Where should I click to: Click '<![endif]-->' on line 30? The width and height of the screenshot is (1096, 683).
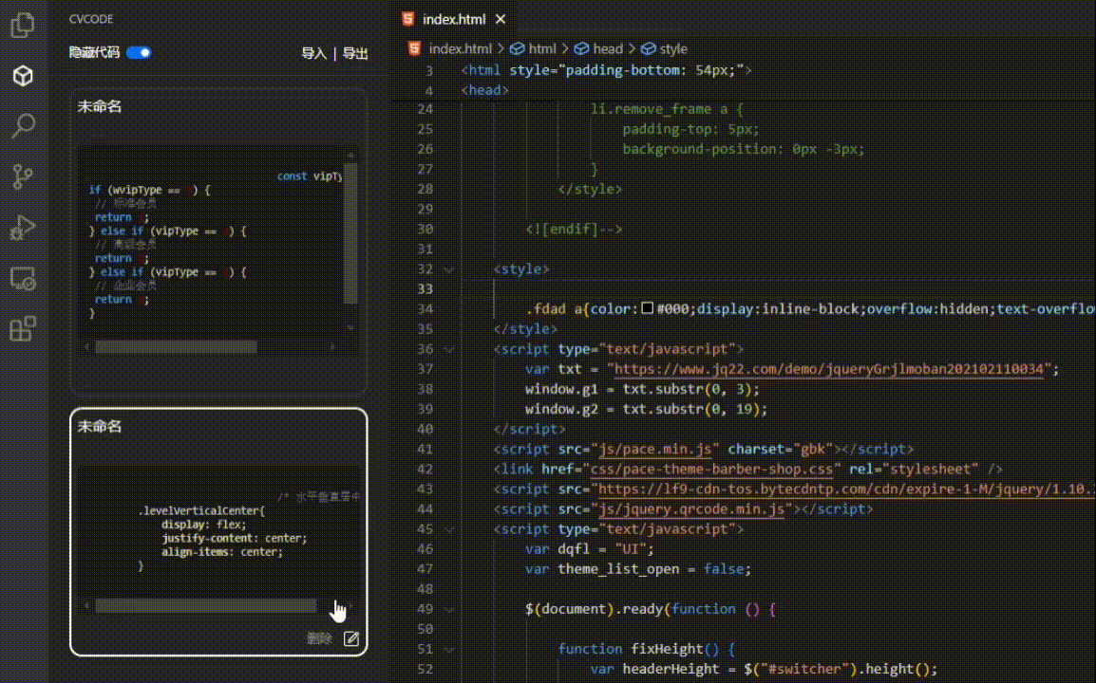tap(573, 229)
